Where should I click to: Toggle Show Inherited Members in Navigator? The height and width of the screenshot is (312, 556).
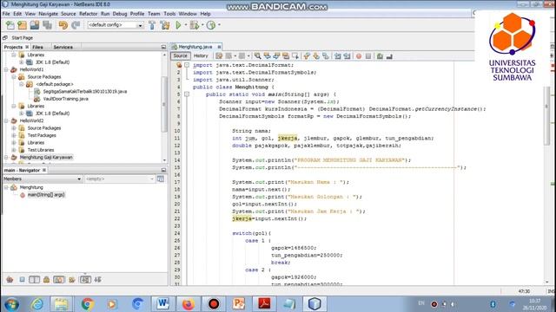[10, 279]
